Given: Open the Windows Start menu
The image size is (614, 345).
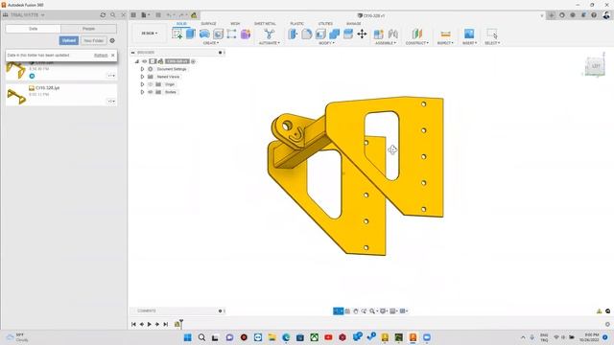Looking at the screenshot, I should [188, 337].
